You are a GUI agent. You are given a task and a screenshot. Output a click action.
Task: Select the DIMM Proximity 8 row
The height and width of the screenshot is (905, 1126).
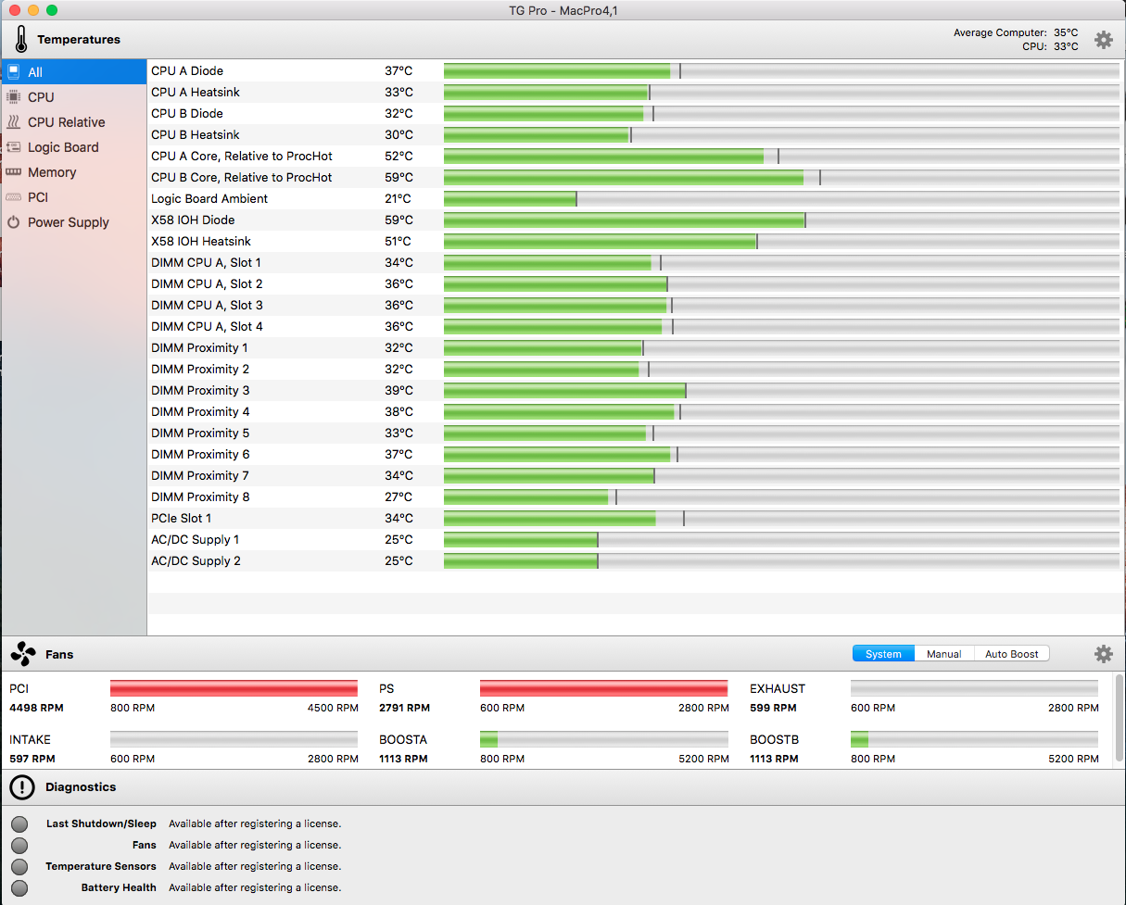tap(636, 496)
